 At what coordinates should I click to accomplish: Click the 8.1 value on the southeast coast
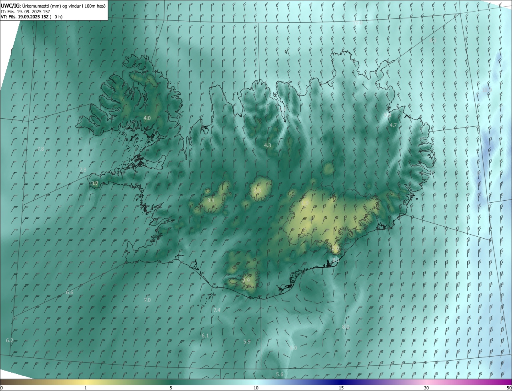tap(335, 260)
